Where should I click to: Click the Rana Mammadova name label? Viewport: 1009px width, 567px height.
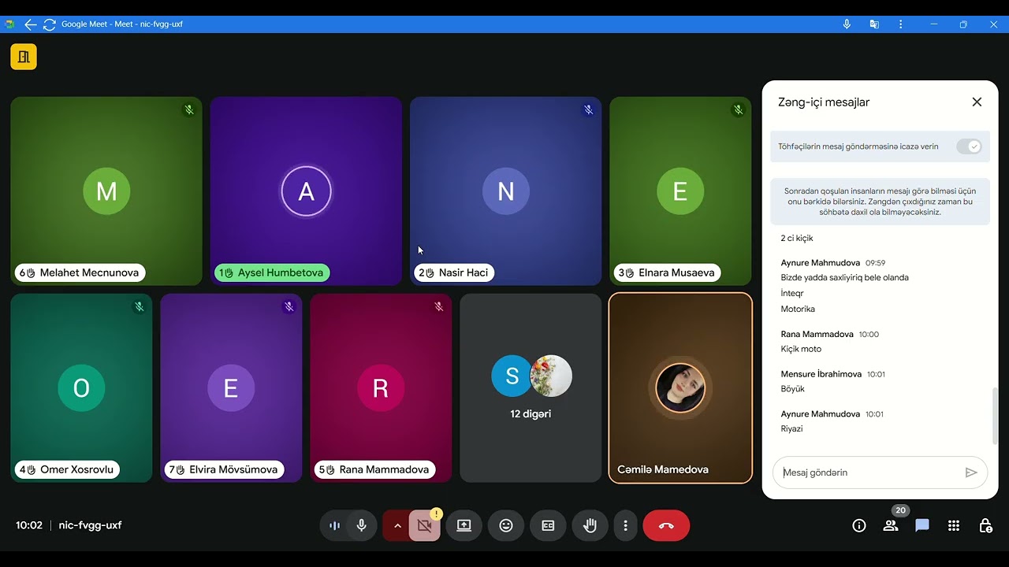(x=374, y=470)
